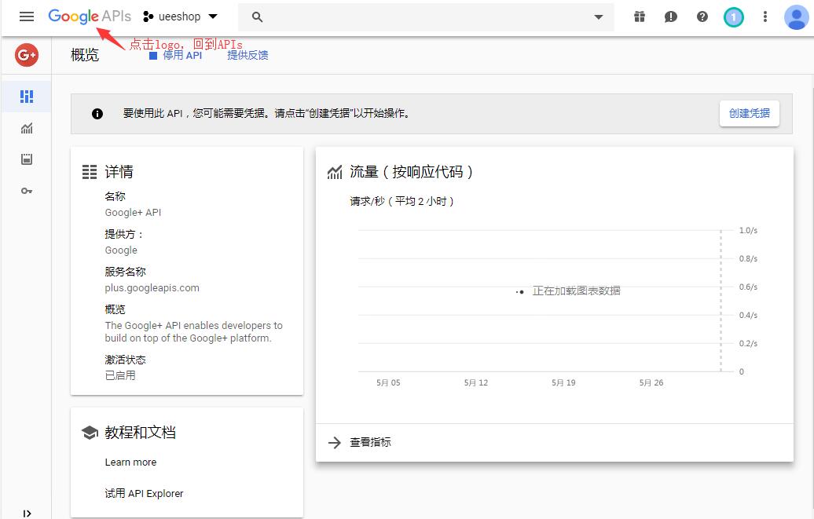Click the 5月 19 chart axis label
814x519 pixels.
click(563, 382)
